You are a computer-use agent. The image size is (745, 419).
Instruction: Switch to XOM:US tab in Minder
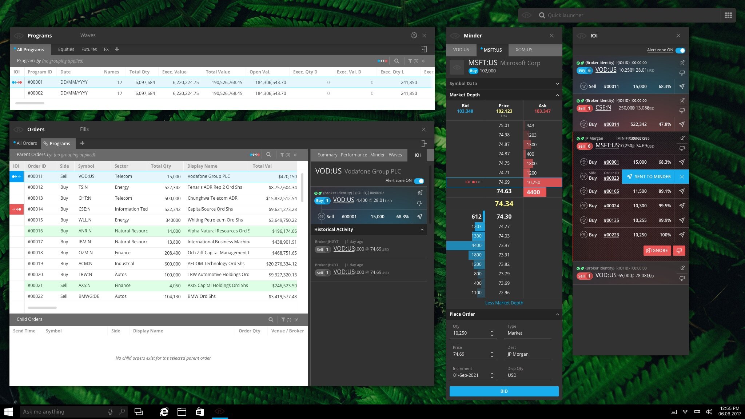tap(524, 50)
